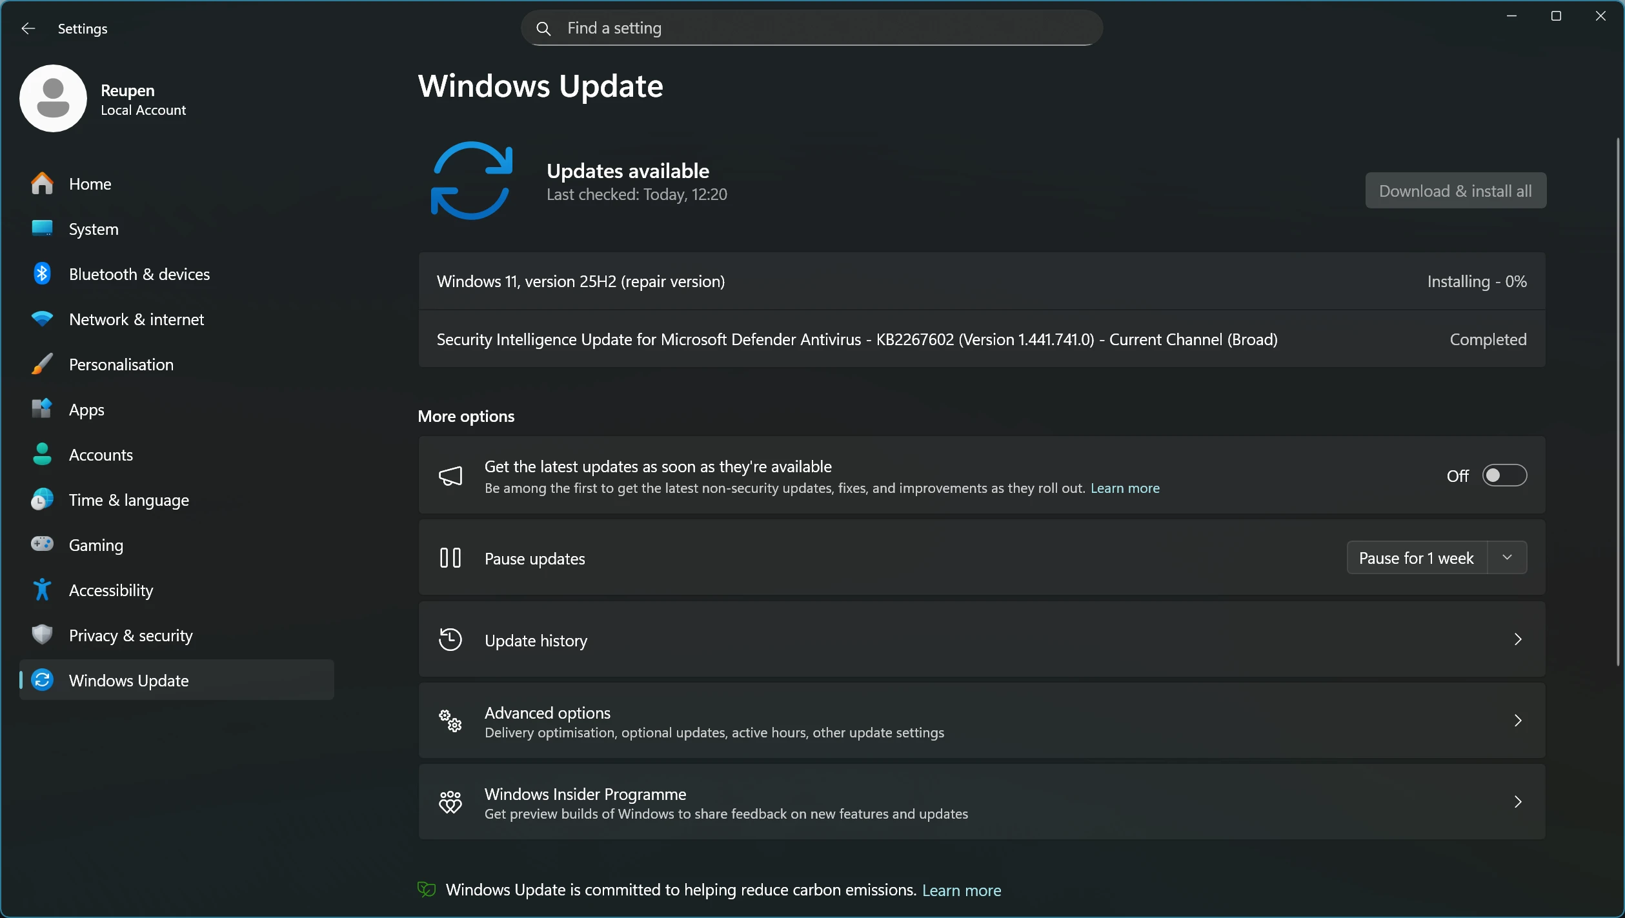
Task: Select the Bluetooth & devices icon
Action: (41, 274)
